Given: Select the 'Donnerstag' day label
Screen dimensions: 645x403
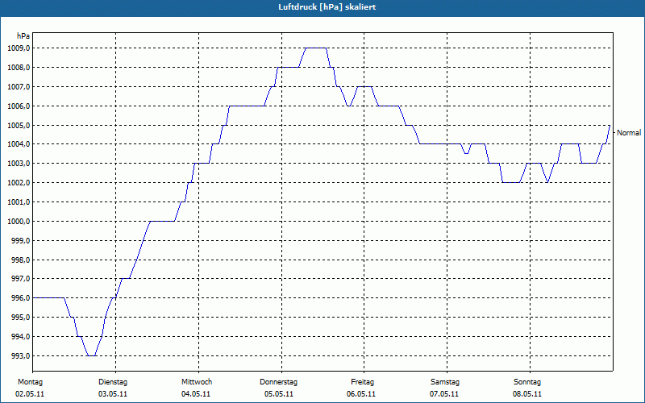Looking at the screenshot, I should tap(278, 382).
